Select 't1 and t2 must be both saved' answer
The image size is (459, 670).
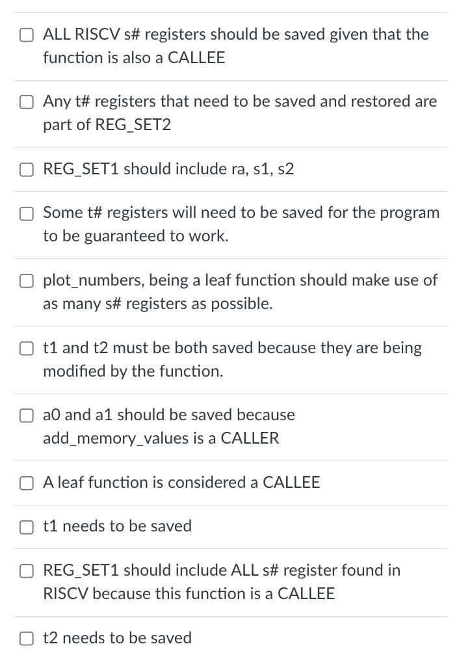(x=27, y=349)
